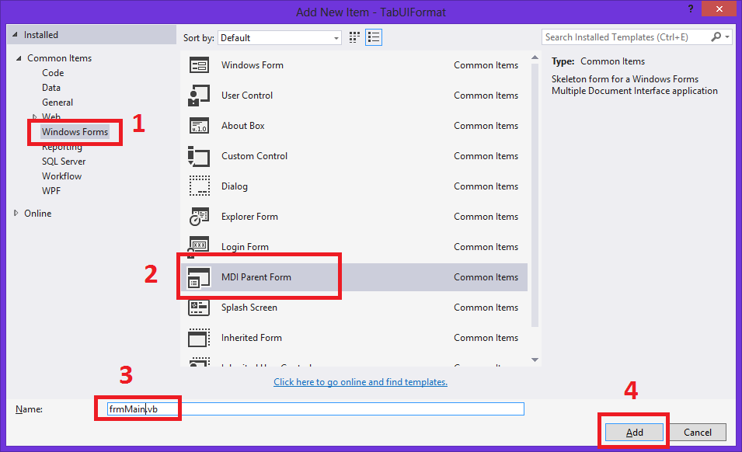
Task: Click the "Dialog" template name
Action: [234, 186]
